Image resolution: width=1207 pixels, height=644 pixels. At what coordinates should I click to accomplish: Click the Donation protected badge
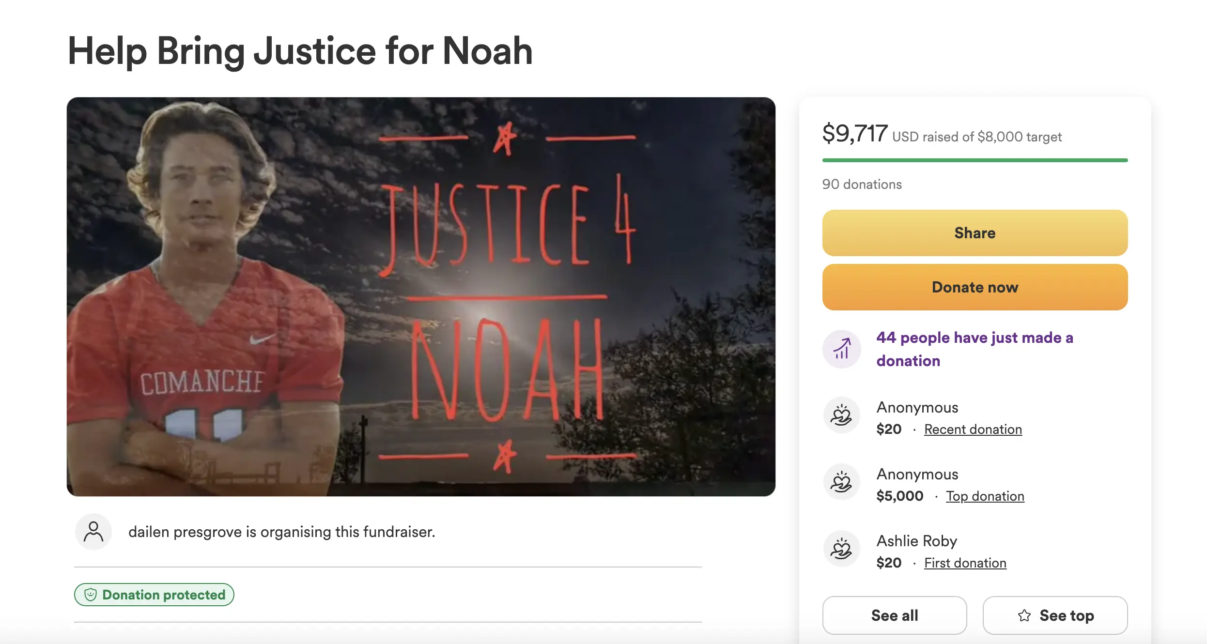coord(154,595)
